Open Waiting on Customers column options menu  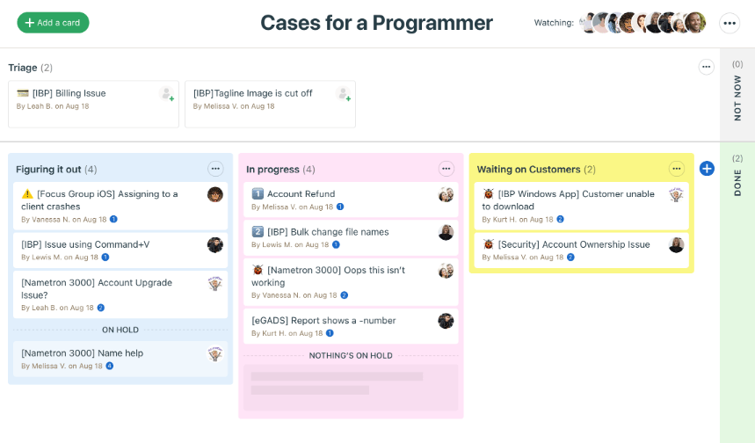tap(676, 169)
